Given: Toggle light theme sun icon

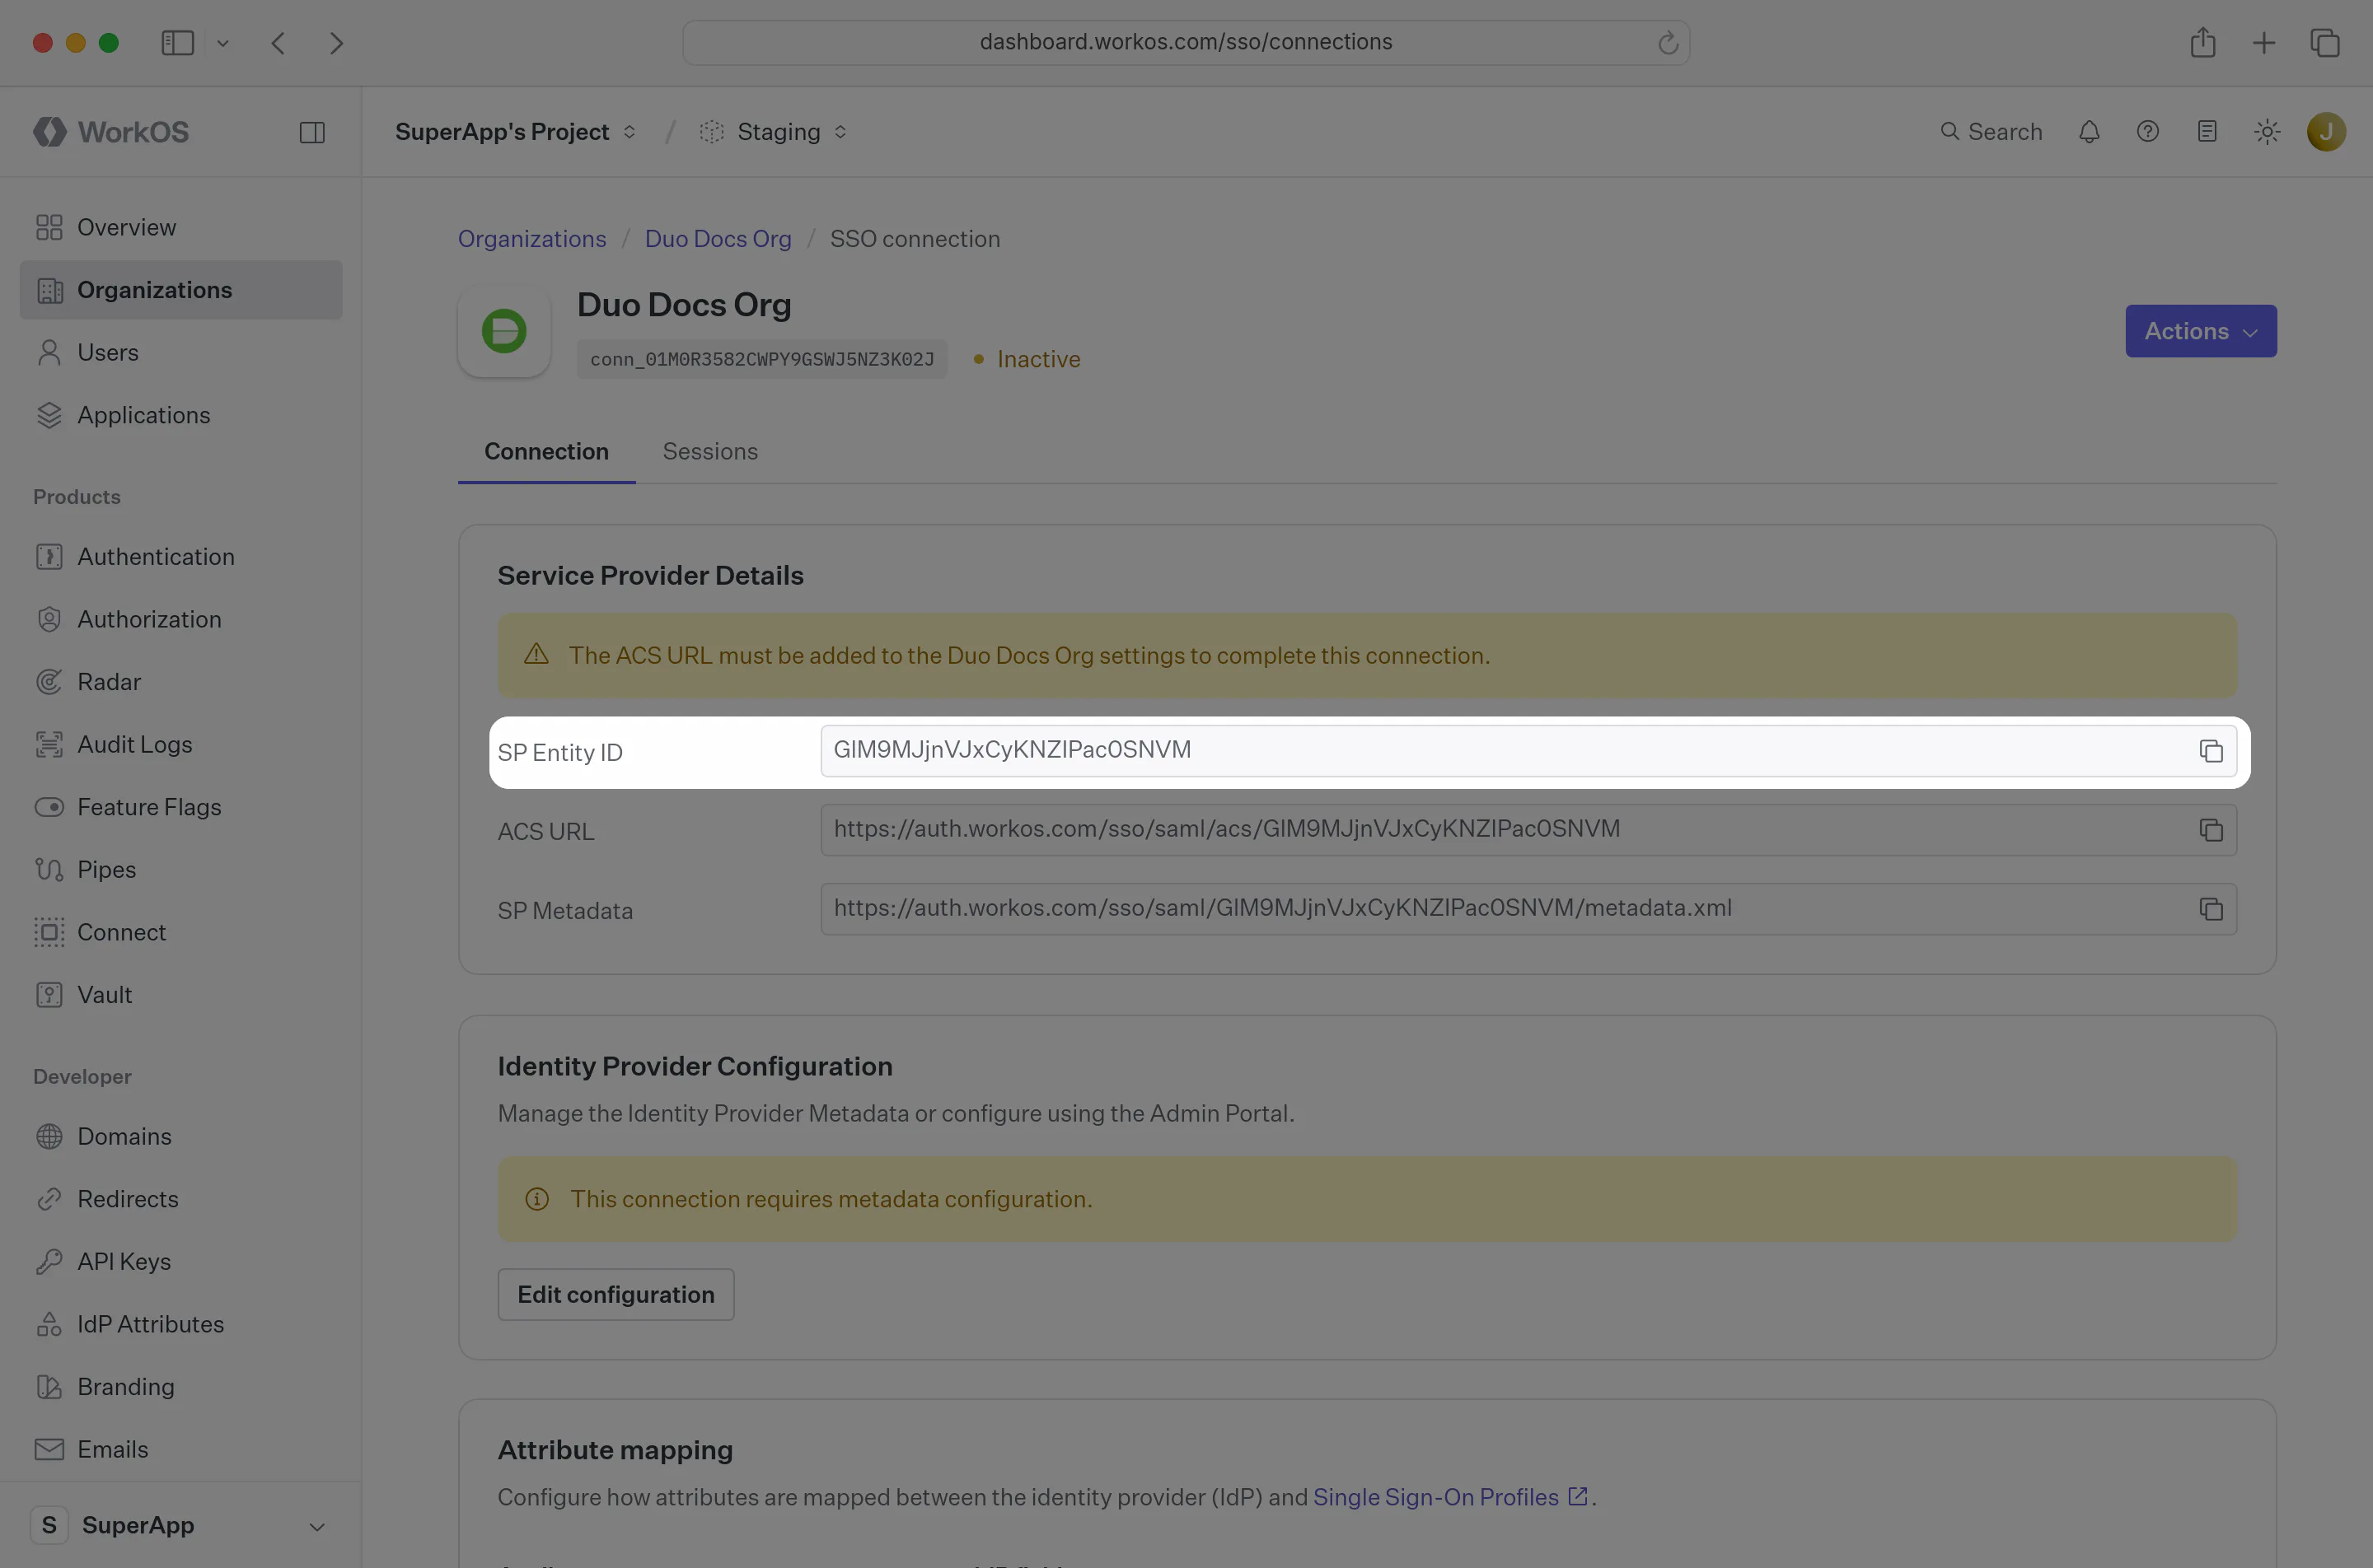Looking at the screenshot, I should pos(2267,132).
